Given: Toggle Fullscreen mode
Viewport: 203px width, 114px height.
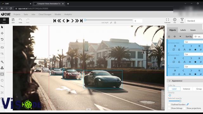Looking at the screenshot, I should click(x=167, y=21).
